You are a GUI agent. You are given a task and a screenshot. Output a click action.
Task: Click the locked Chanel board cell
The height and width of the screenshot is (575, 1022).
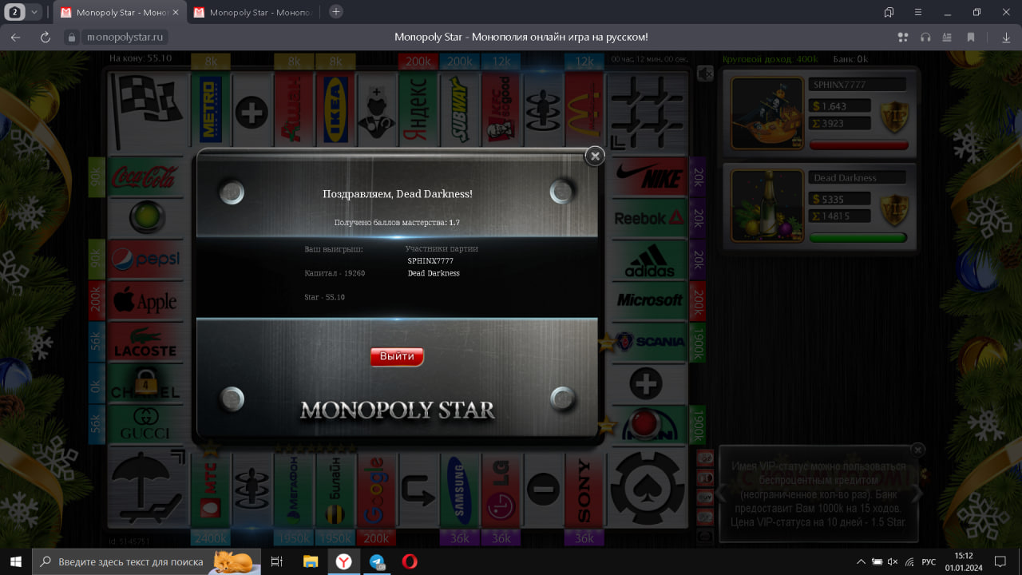(147, 384)
